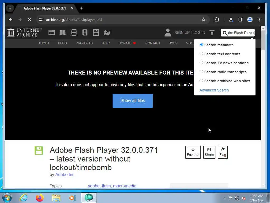Open the HELP menu item
This screenshot has width=270, height=203.
(105, 43)
